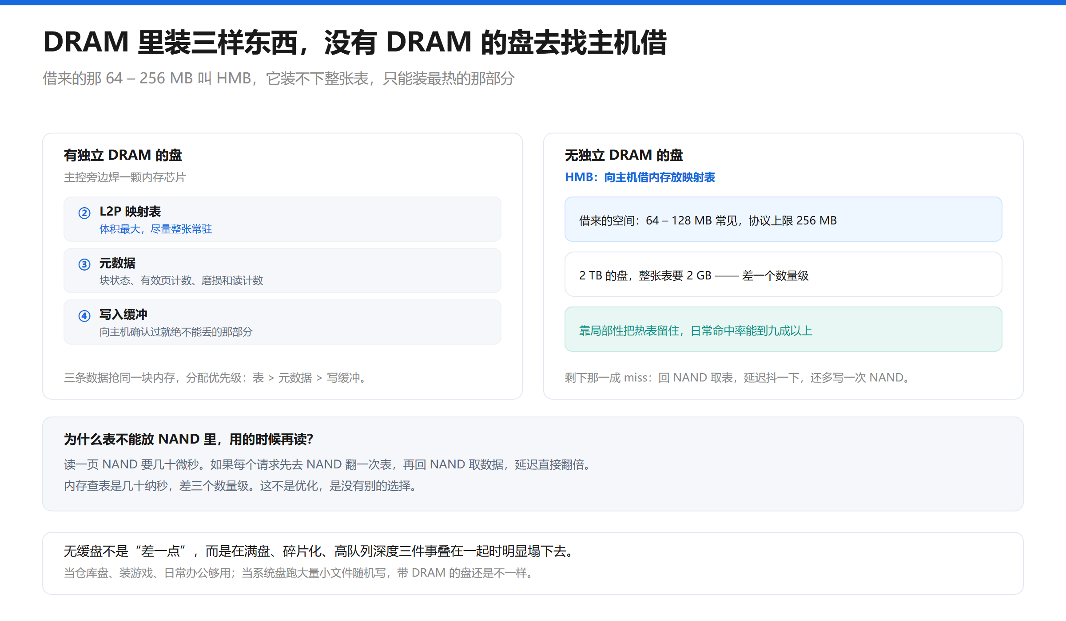
Task: Select the 元数据 item title
Action: 117,263
